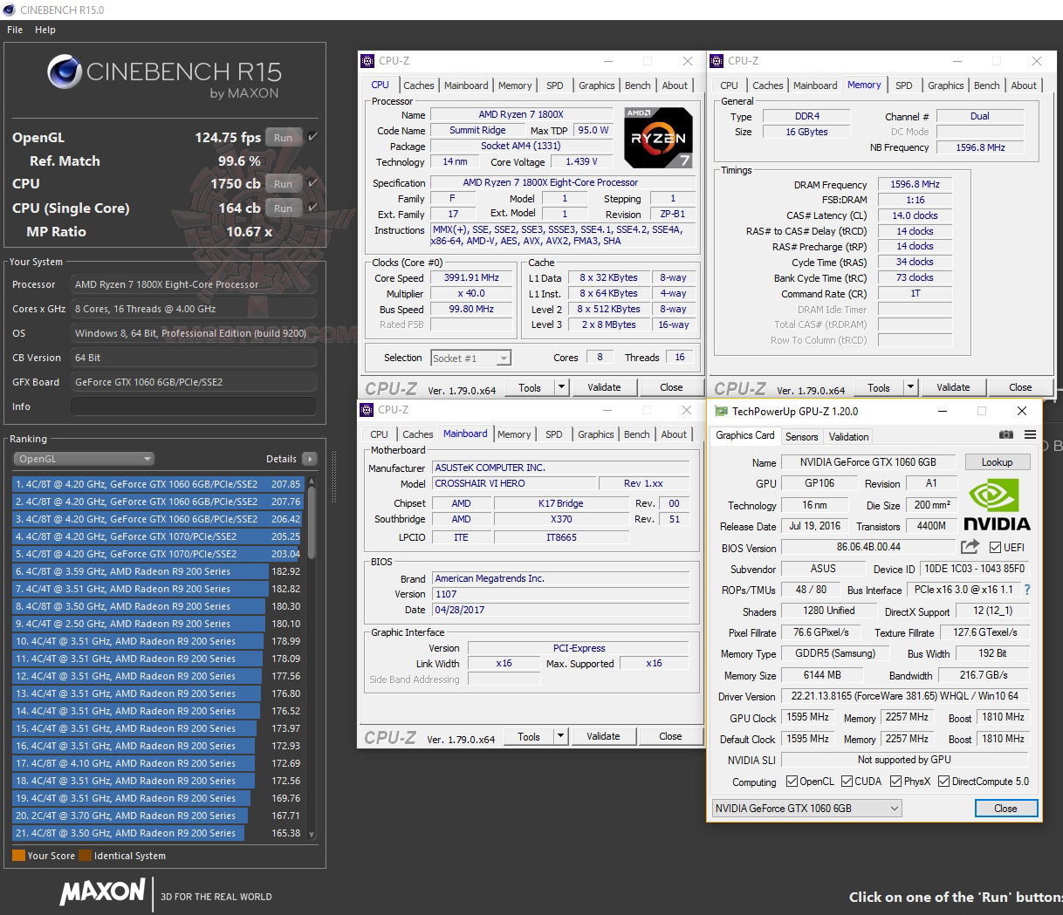Click the CROSSHAIR VI HERO model field
This screenshot has width=1063, height=915.
(514, 483)
